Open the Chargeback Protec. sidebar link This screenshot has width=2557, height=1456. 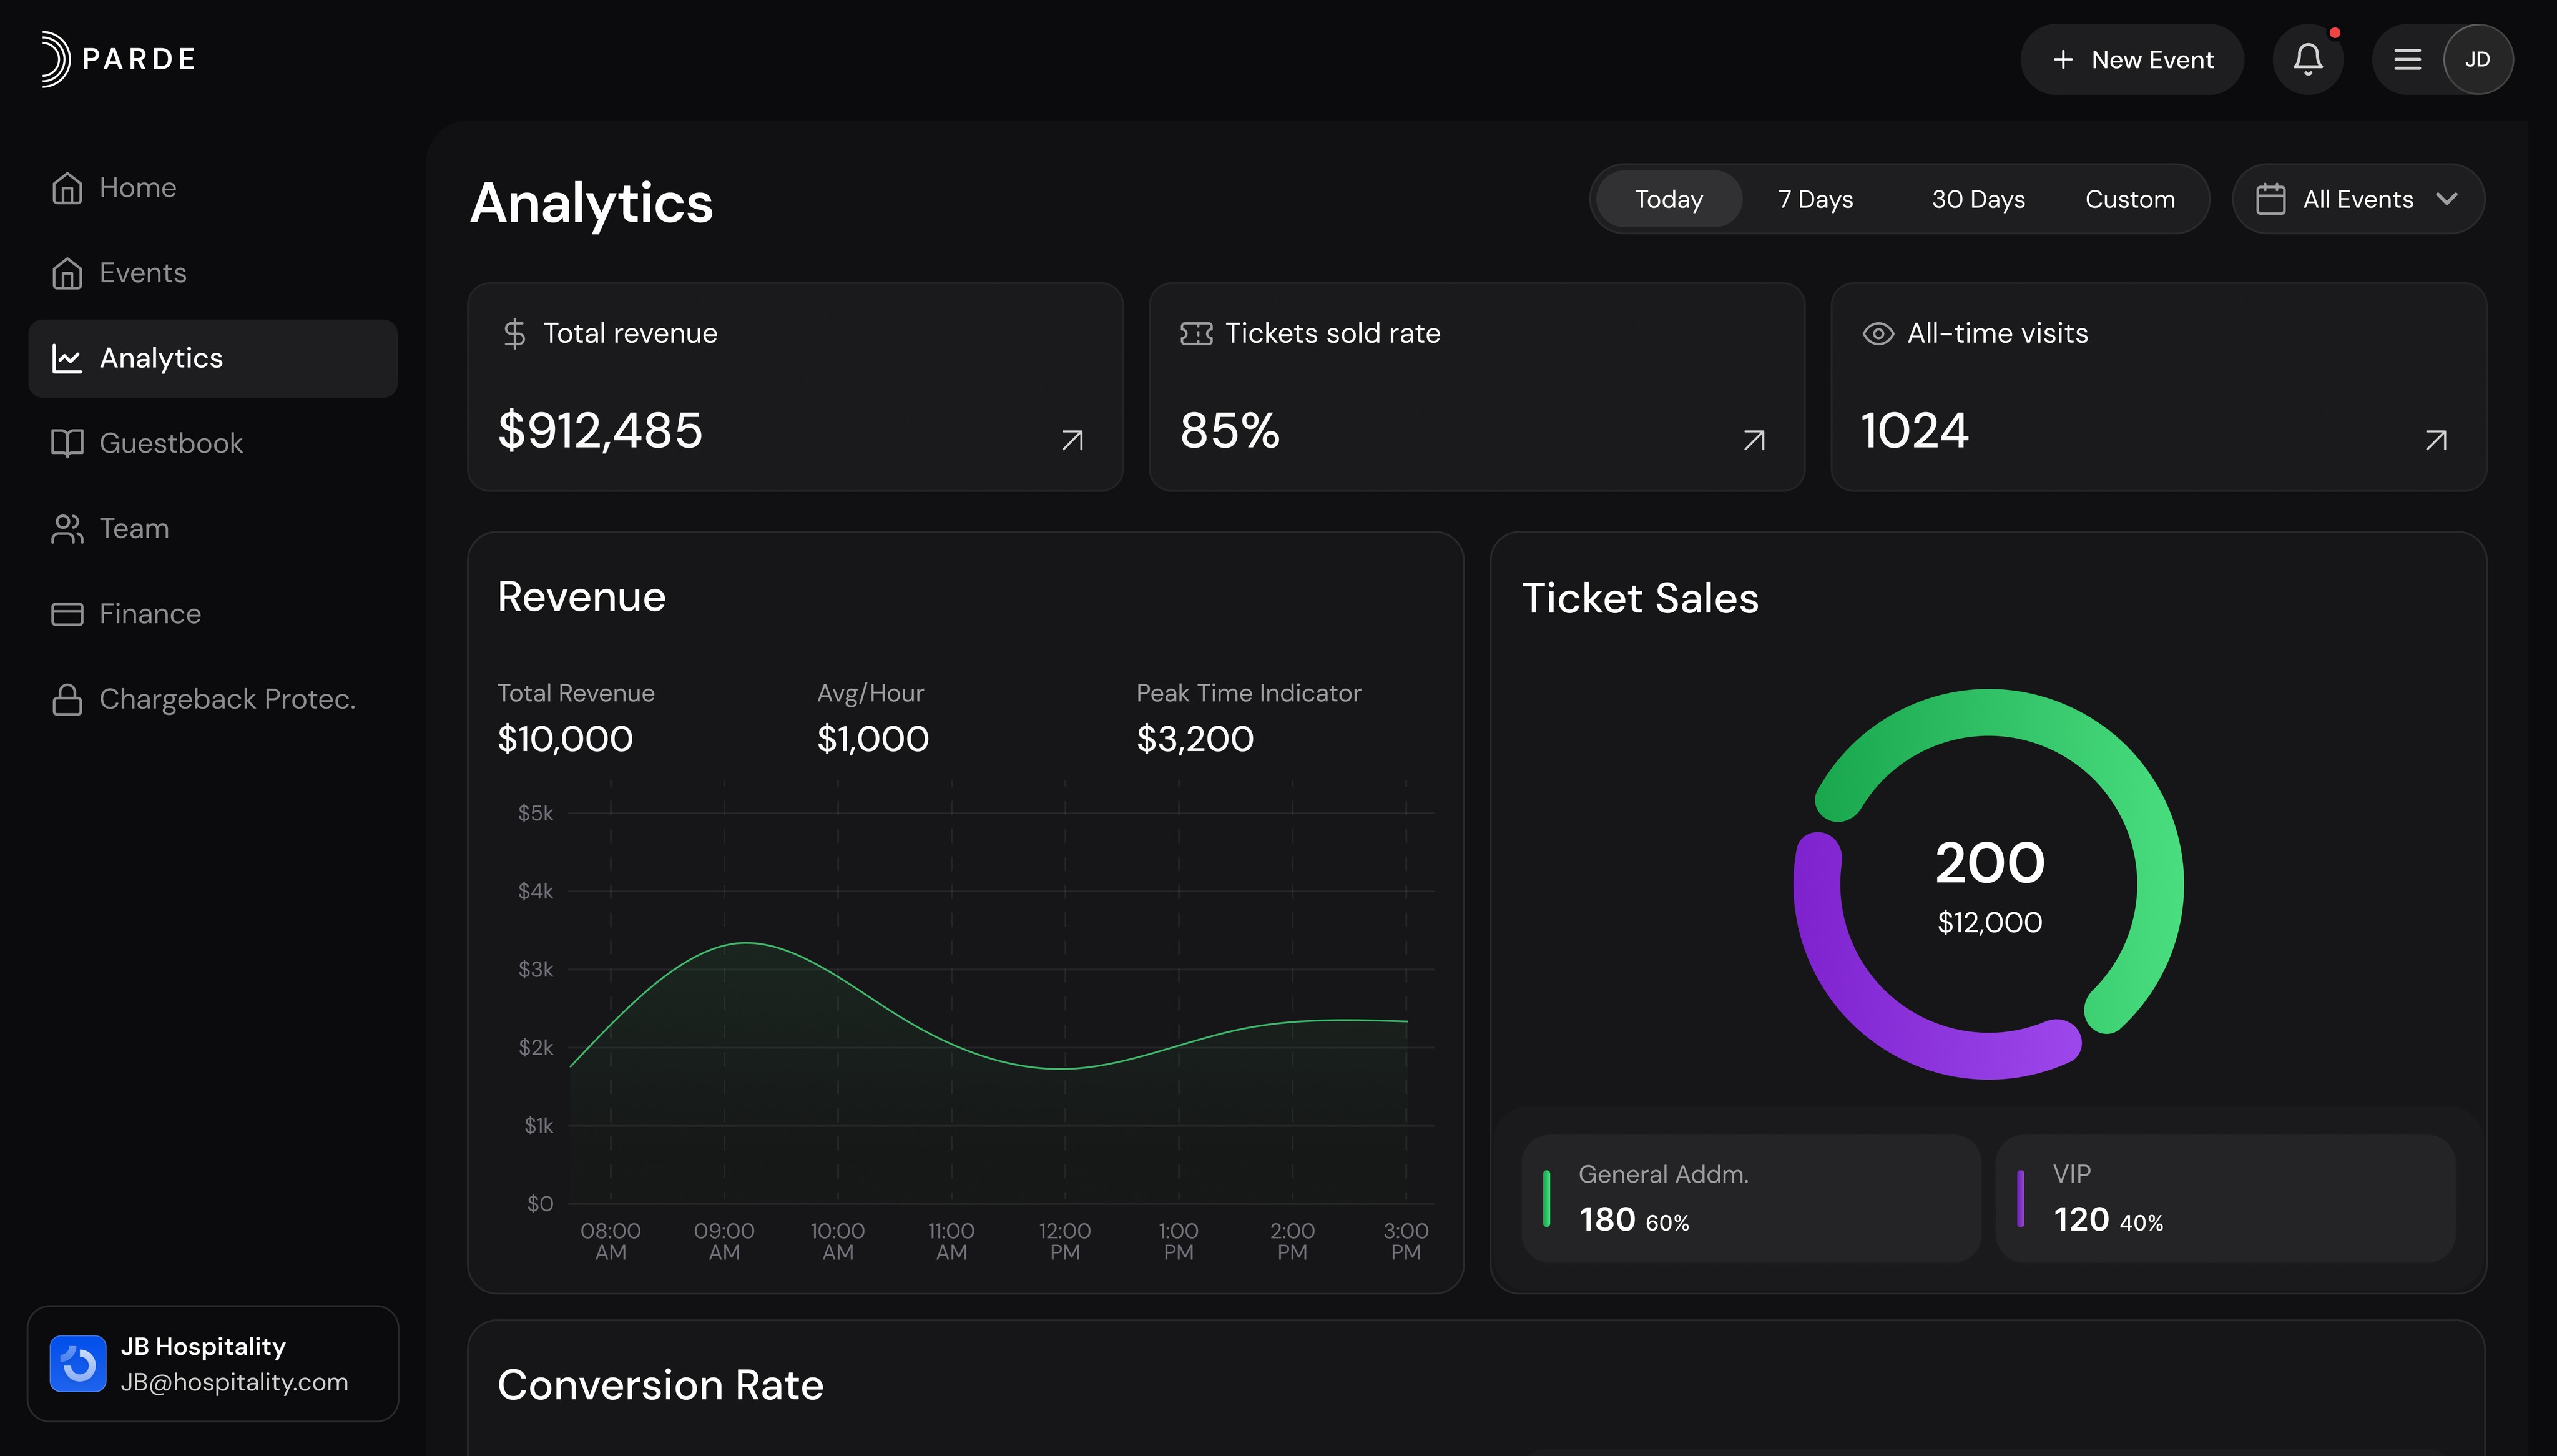tap(226, 699)
